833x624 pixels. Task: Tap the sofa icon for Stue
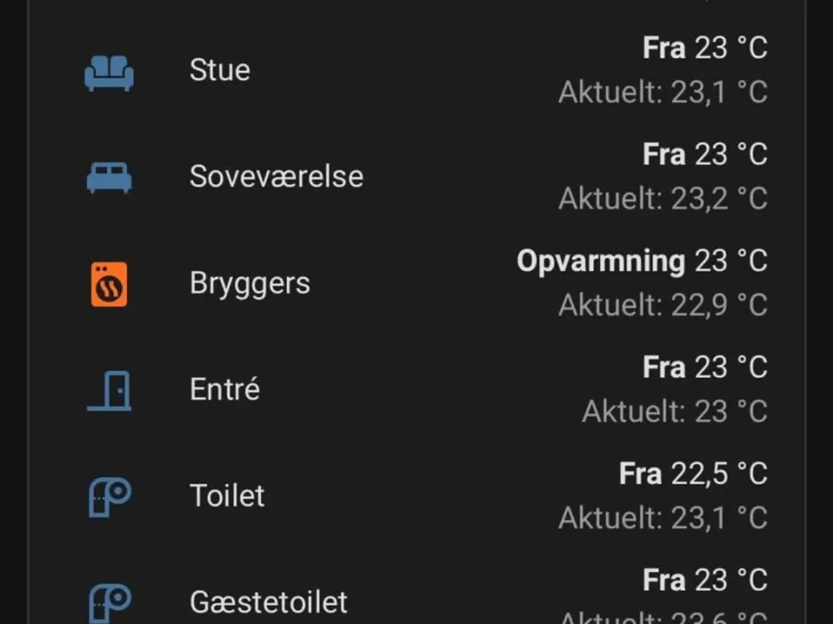[109, 71]
